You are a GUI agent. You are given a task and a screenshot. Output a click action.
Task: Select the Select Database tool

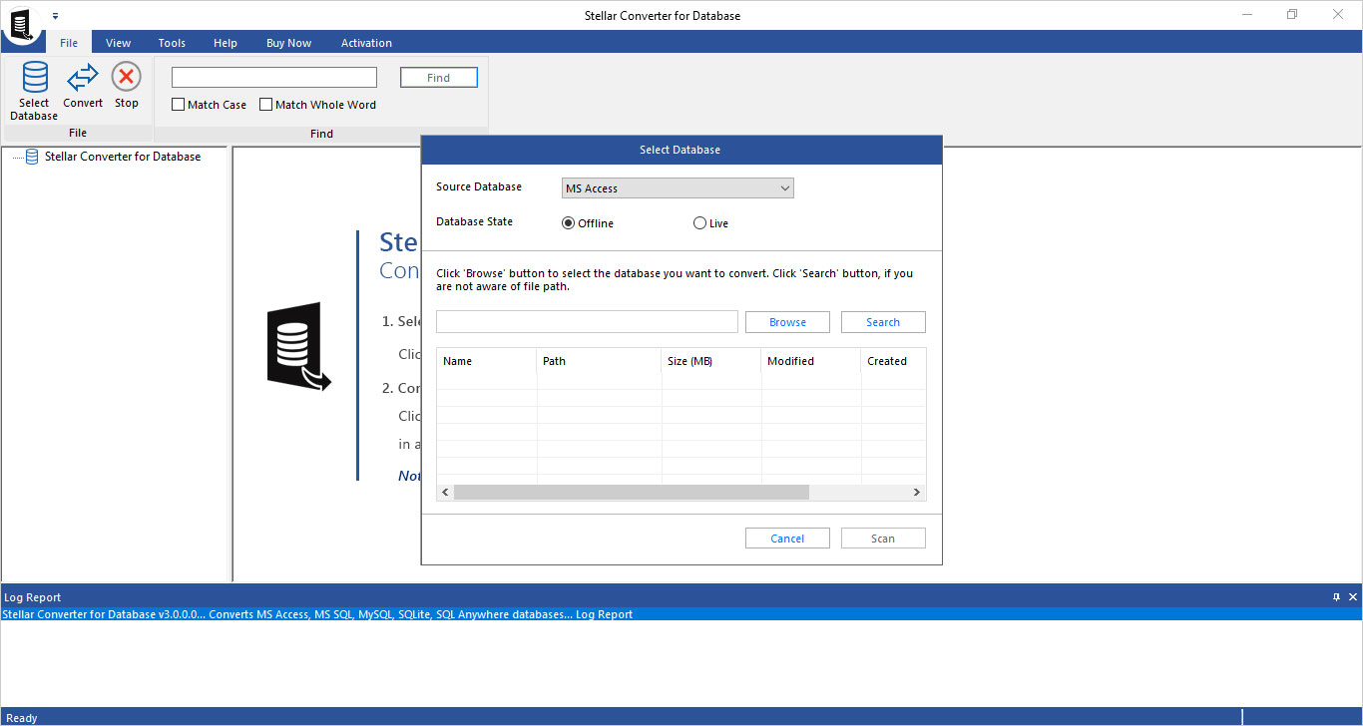coord(33,90)
